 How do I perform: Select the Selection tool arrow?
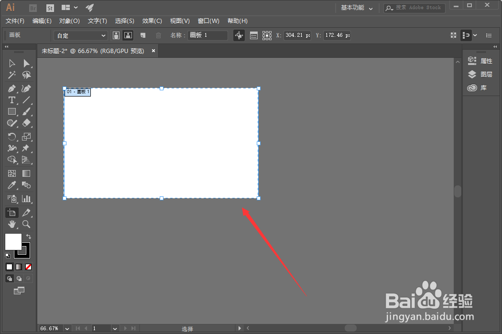coord(12,64)
